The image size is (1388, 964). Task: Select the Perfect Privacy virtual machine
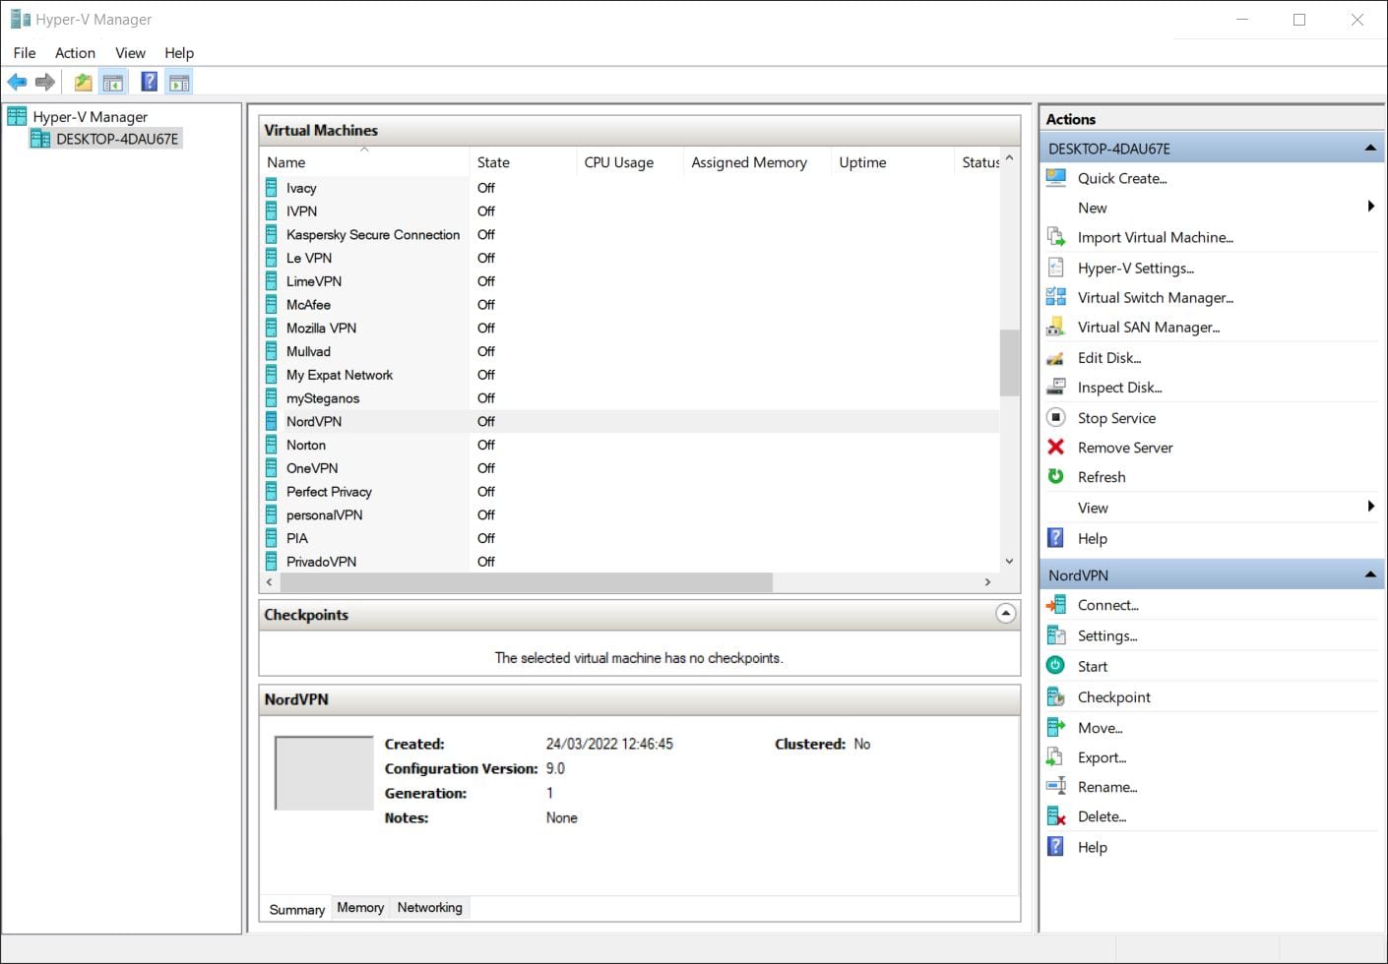click(630, 492)
